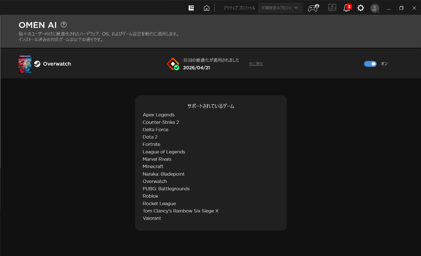Viewport: 421px width, 256px height.
Task: Click Fortnite in supported games list
Action: click(x=152, y=144)
